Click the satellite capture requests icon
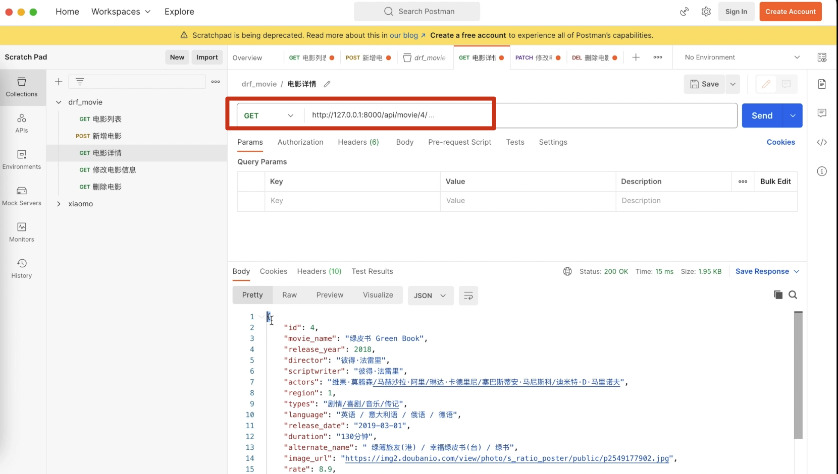Image resolution: width=838 pixels, height=474 pixels. (x=685, y=12)
